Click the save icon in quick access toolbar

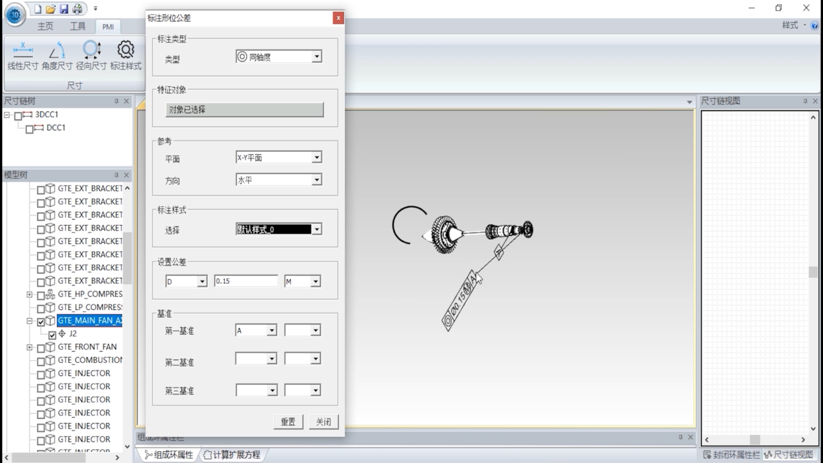tap(64, 9)
